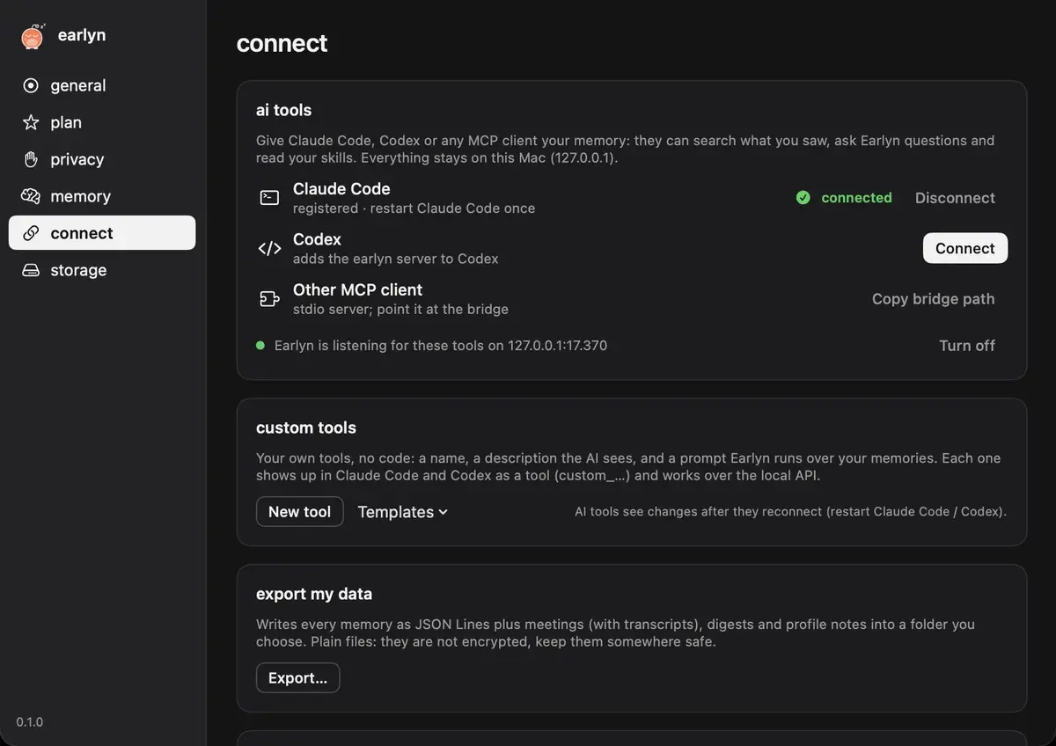Click the "Earlyn is listening" status line
This screenshot has height=746, width=1056.
pos(441,346)
